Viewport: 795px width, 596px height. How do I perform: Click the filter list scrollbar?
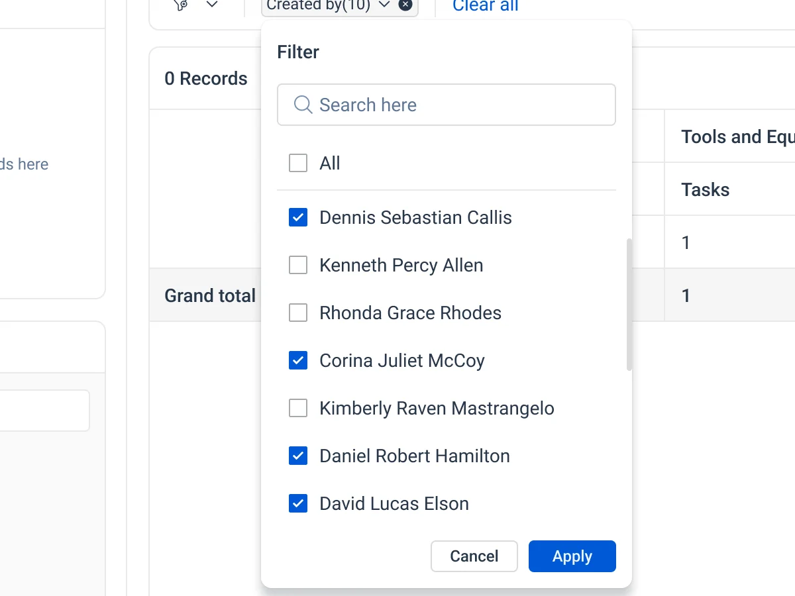pyautogui.click(x=629, y=305)
